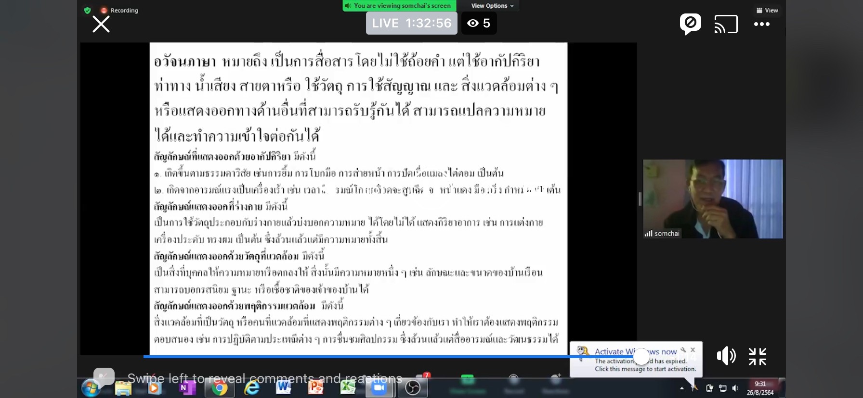This screenshot has width=863, height=398.
Task: Mute the live video sound
Action: [726, 356]
